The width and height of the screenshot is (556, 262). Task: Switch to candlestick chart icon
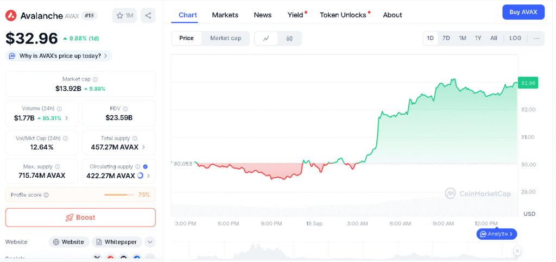[289, 39]
